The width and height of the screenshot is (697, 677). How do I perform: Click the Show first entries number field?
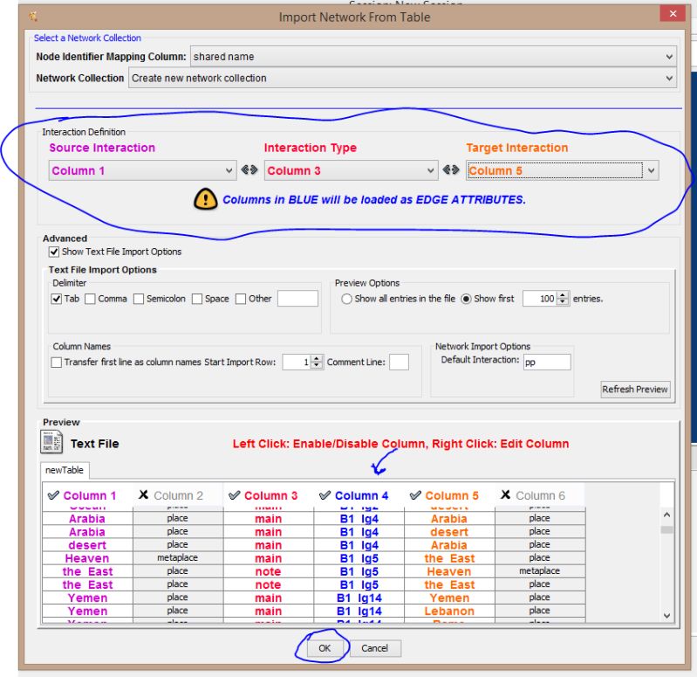540,299
